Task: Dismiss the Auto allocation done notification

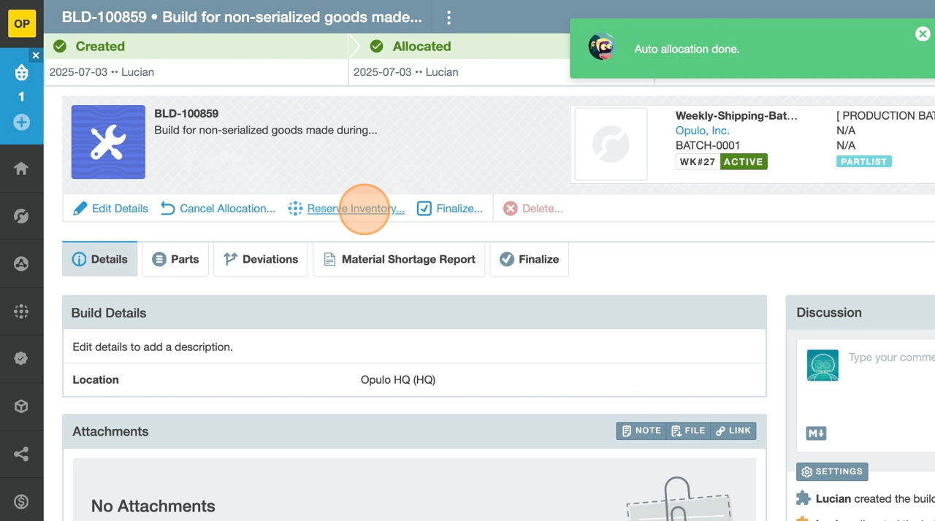Action: pos(922,34)
